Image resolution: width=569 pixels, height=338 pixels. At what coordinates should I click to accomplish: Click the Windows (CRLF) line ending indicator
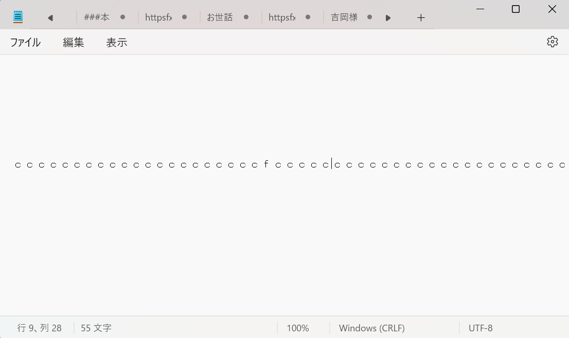pyautogui.click(x=371, y=328)
